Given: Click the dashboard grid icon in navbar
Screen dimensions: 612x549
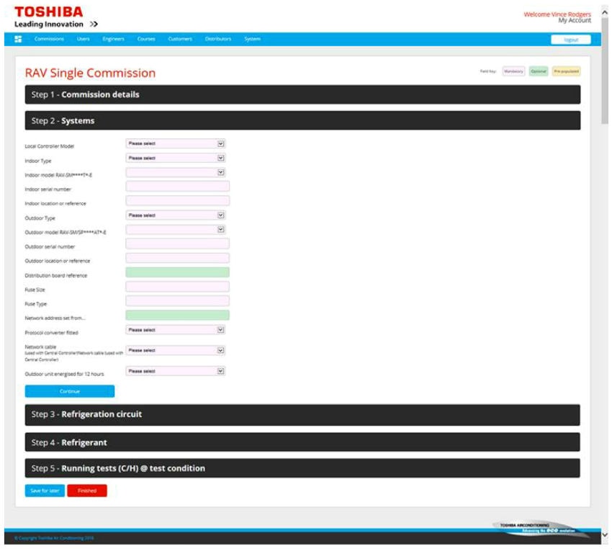Looking at the screenshot, I should (18, 39).
